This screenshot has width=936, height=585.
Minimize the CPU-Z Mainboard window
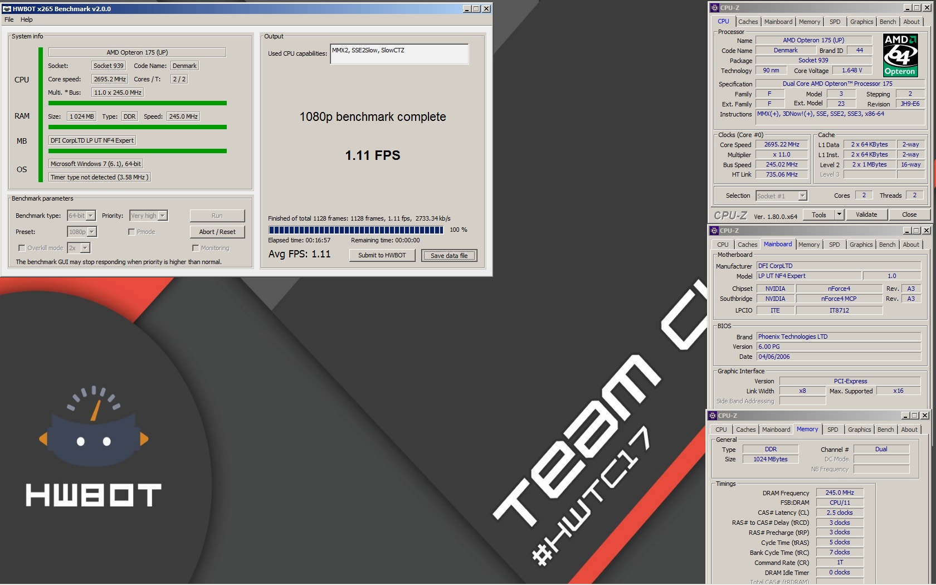907,231
